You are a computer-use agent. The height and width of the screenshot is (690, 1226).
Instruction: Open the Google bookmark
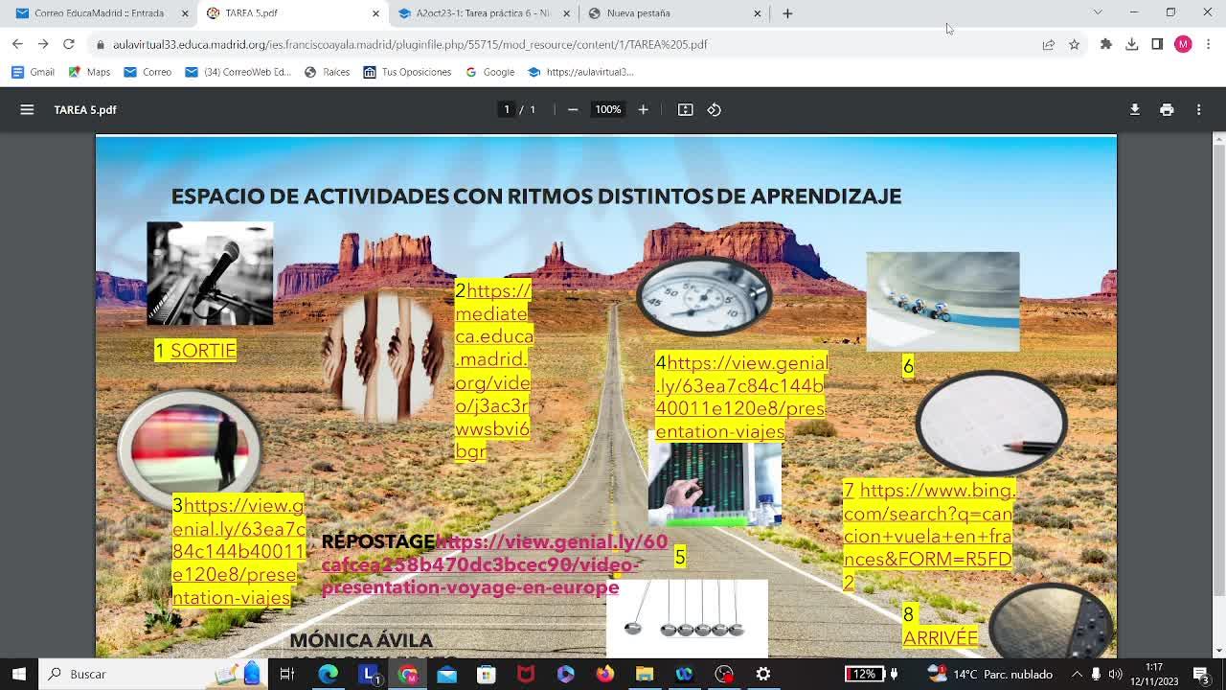click(490, 72)
